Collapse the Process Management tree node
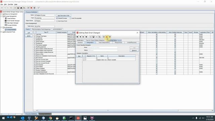Viewport: 215px width, 121px height. [1, 16]
